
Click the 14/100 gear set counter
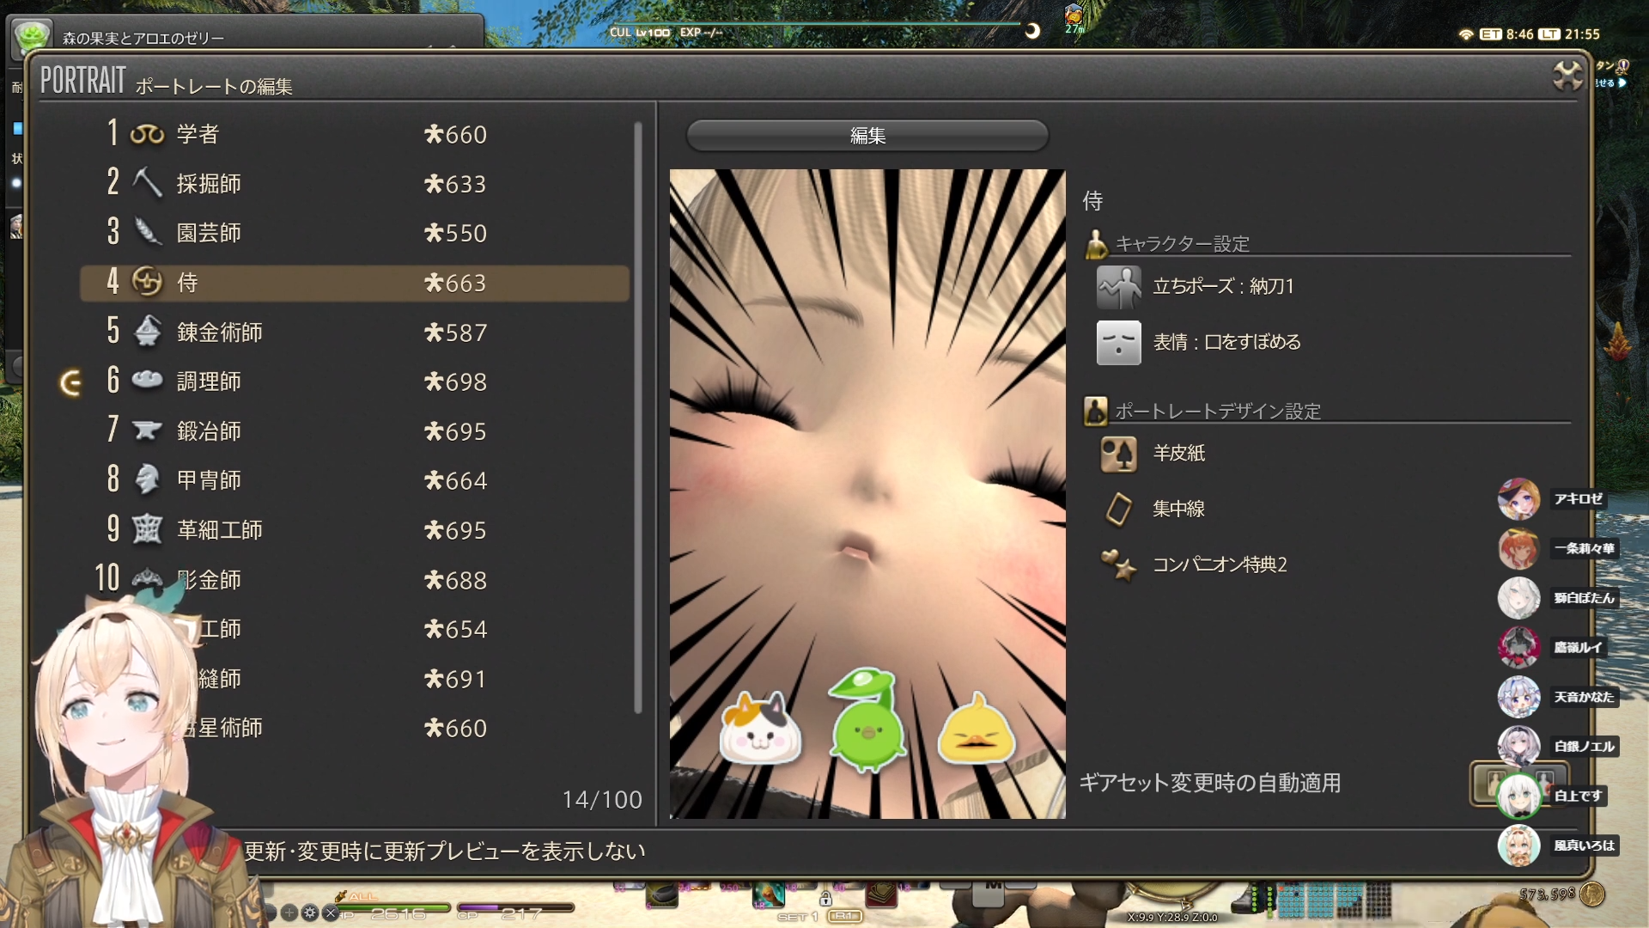602,800
